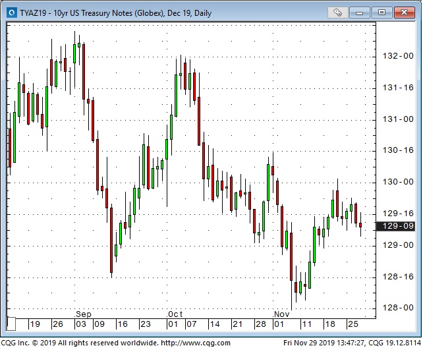Close the TYAZ19 chart window
The image size is (423, 348).
pyautogui.click(x=404, y=13)
